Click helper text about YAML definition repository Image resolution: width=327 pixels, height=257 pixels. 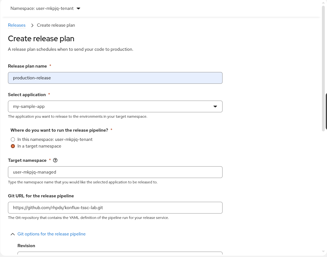pos(89,218)
